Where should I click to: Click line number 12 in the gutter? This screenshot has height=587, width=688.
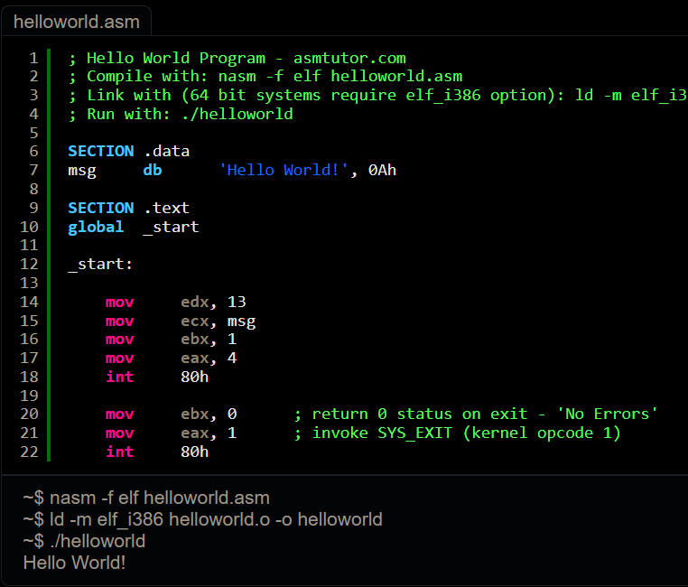tap(29, 265)
